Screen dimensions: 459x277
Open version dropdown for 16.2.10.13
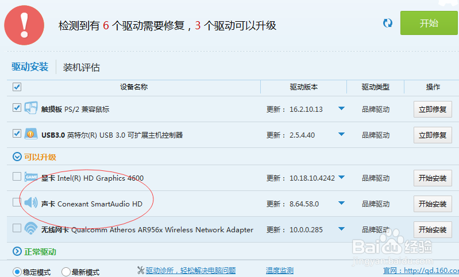click(x=341, y=108)
